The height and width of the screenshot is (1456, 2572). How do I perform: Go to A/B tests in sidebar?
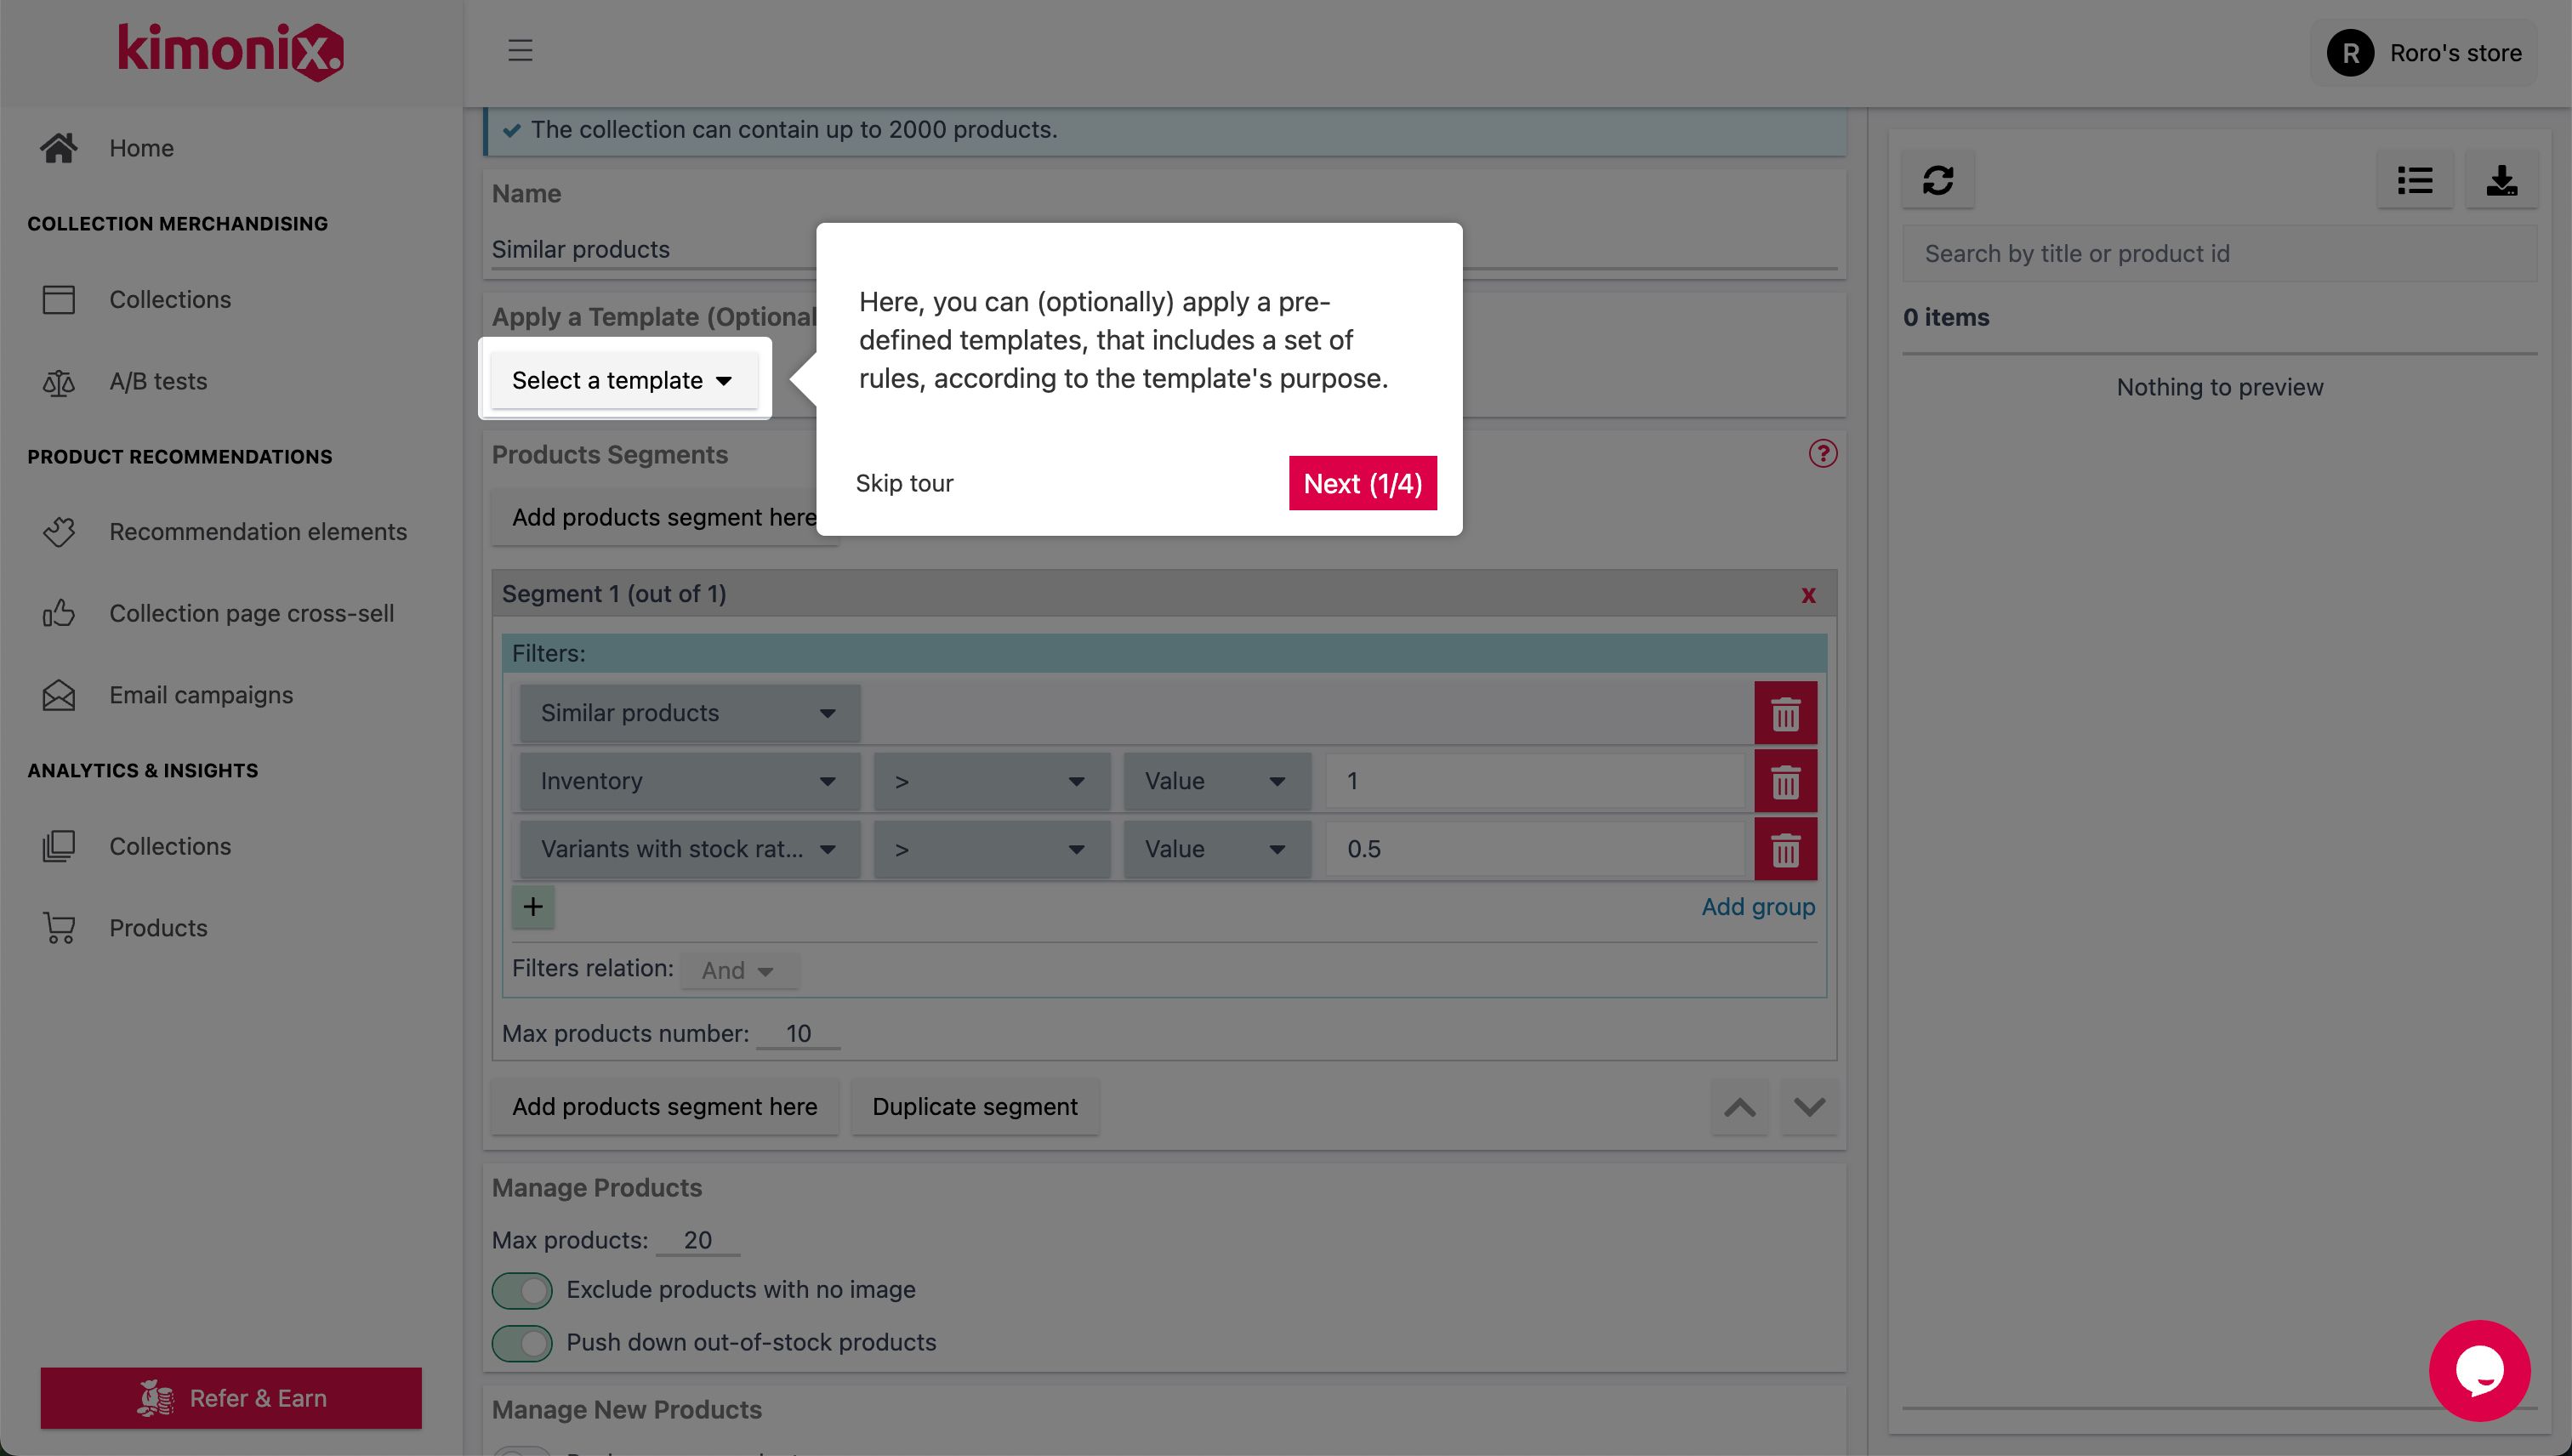pyautogui.click(x=158, y=381)
